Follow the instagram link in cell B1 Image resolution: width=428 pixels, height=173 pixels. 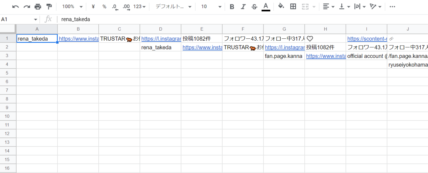click(78, 39)
